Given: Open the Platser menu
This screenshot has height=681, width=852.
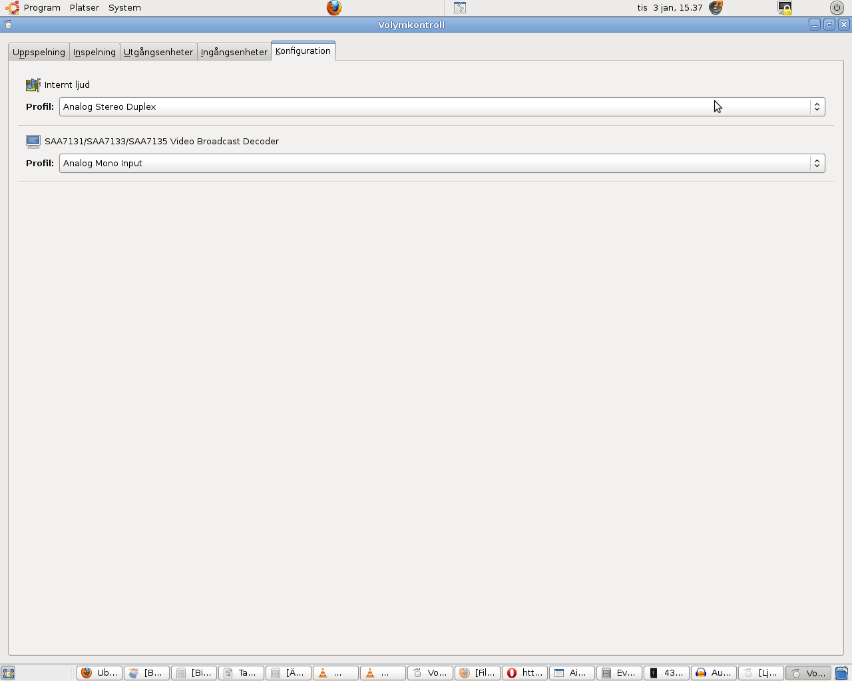Looking at the screenshot, I should click(x=85, y=8).
